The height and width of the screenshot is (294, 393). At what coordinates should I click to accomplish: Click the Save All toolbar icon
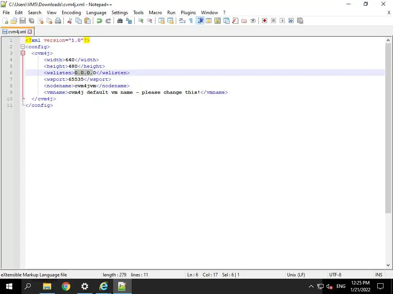click(x=31, y=21)
